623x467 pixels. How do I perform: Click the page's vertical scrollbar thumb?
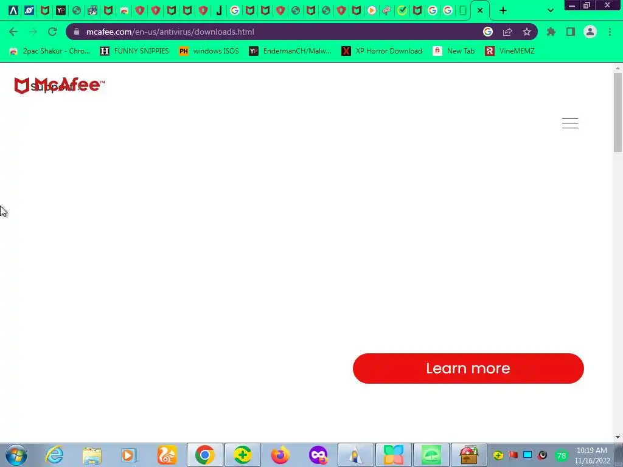click(618, 112)
